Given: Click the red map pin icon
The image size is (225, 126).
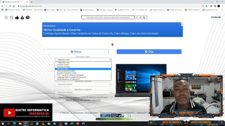Looking at the screenshot, I should (x=112, y=45).
